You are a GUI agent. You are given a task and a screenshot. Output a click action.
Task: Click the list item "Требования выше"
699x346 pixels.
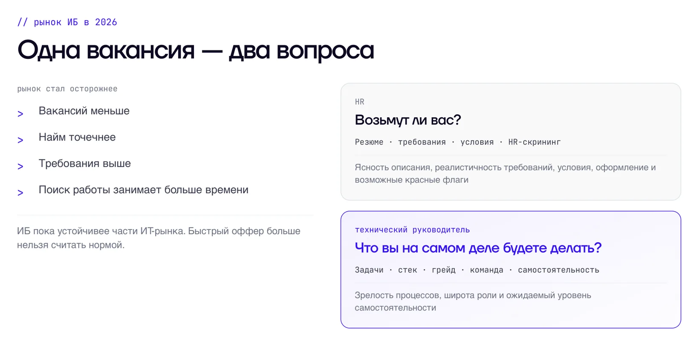85,163
